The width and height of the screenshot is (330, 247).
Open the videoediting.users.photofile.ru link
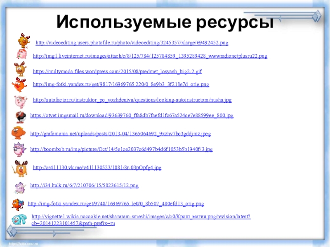point(132,43)
